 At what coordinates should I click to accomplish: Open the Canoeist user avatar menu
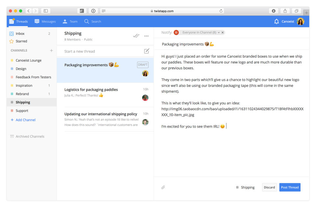[x=301, y=22]
